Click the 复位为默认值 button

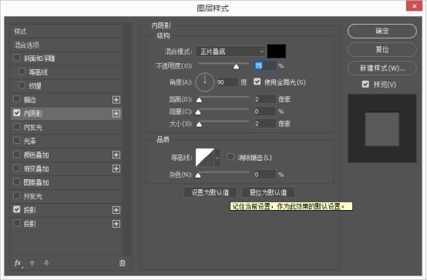pyautogui.click(x=268, y=192)
